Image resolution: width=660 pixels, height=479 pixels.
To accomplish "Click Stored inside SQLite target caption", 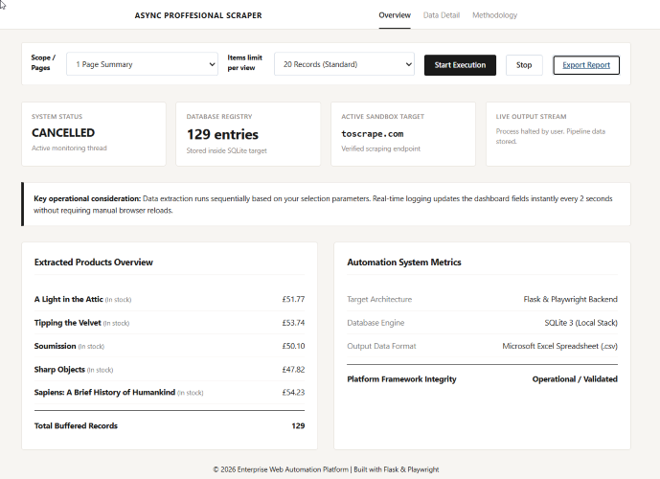I will (x=226, y=150).
